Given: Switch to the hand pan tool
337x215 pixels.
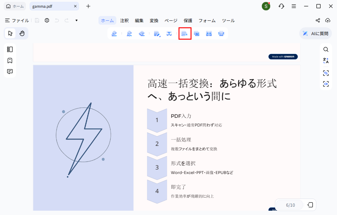Looking at the screenshot, I should 21,33.
